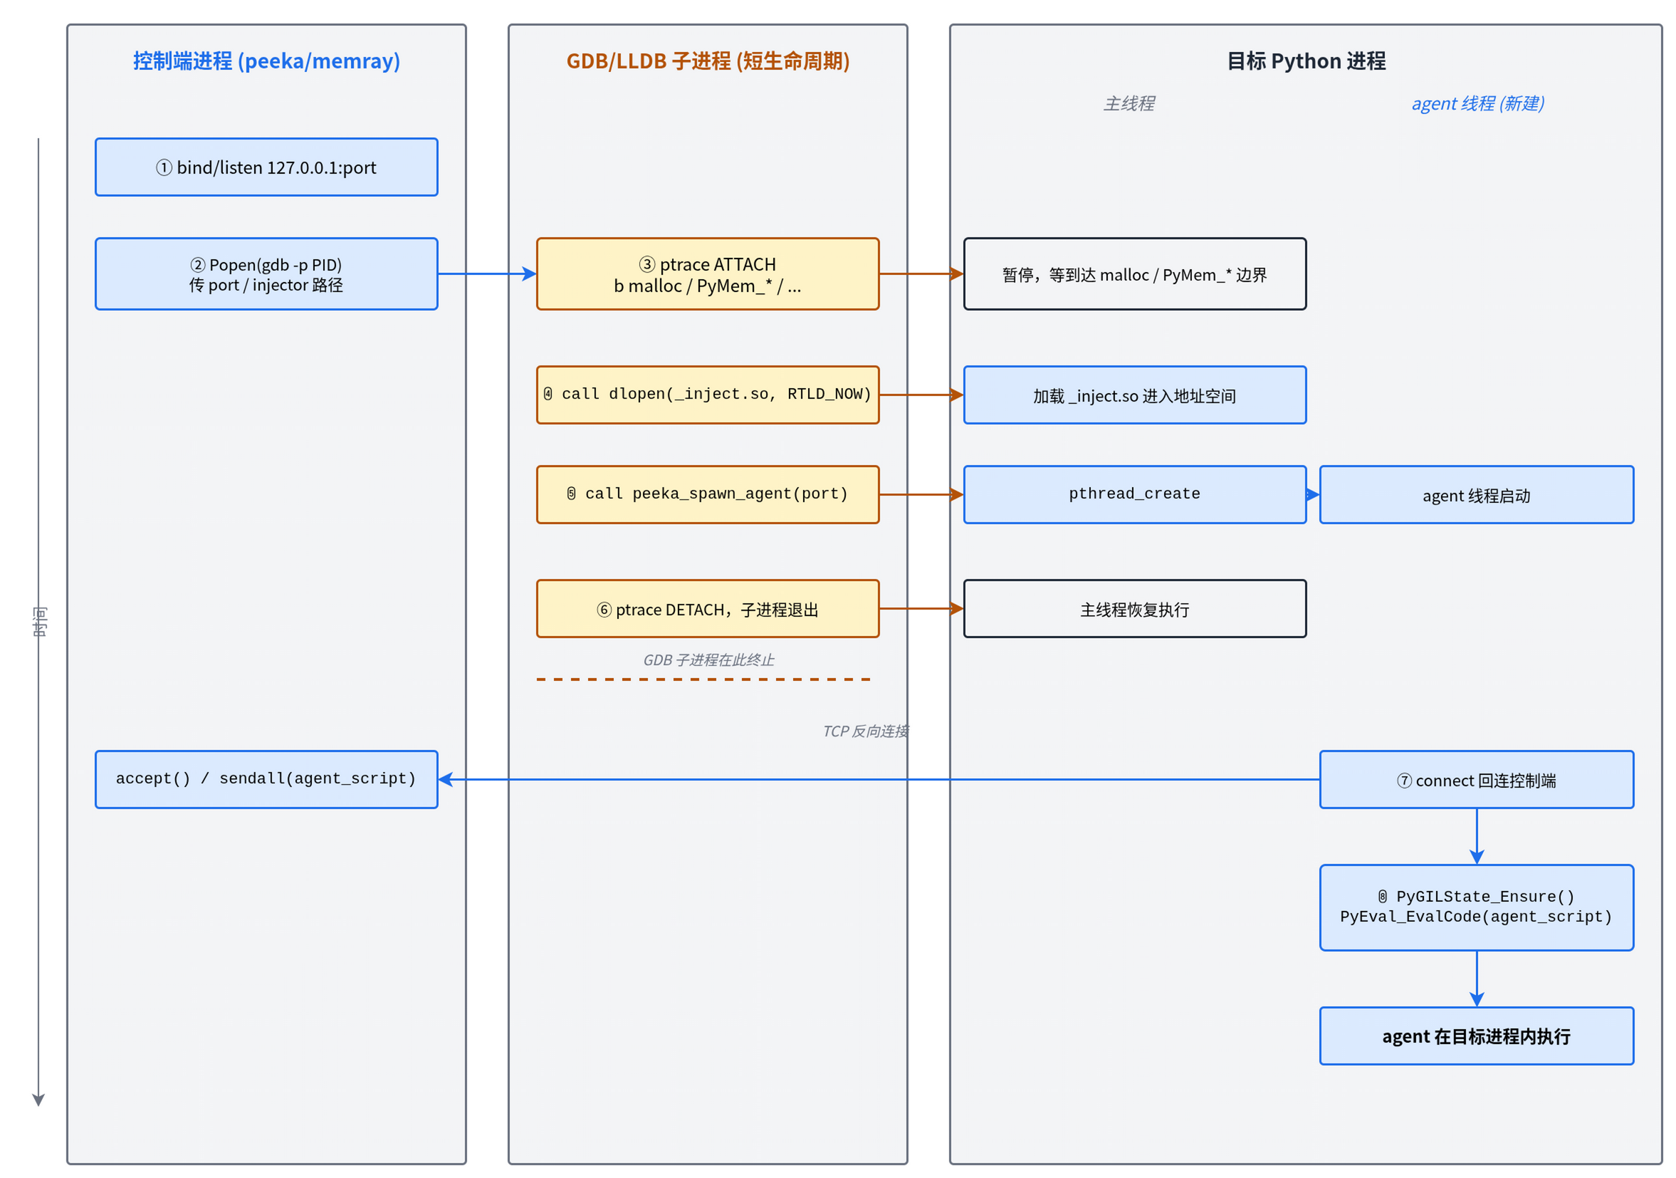
Task: Click the 控制端进程 (peeka/memray) header
Action: [x=266, y=61]
